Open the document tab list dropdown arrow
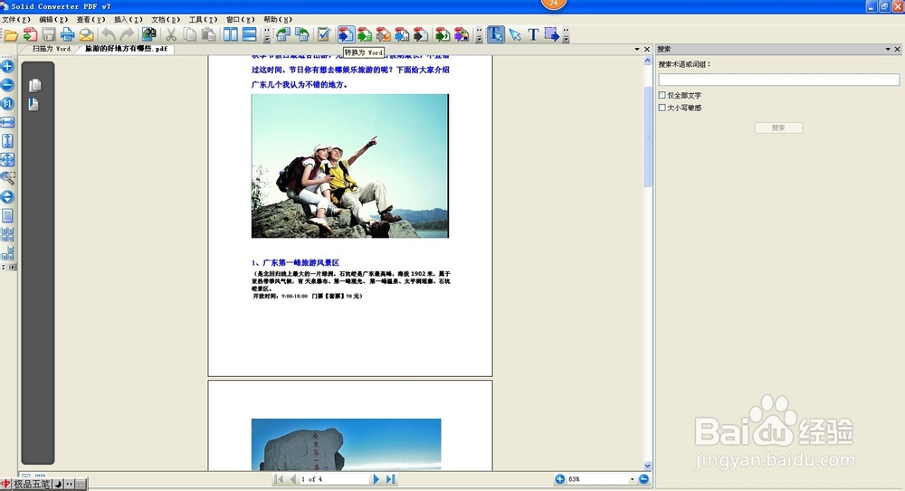The width and height of the screenshot is (905, 491). pos(637,50)
